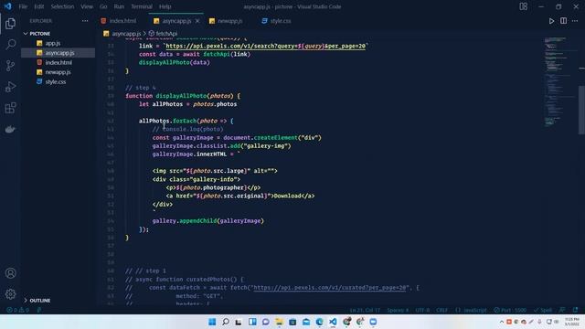Open File Explorer from taskbar
The width and height of the screenshot is (585, 329).
279,322
